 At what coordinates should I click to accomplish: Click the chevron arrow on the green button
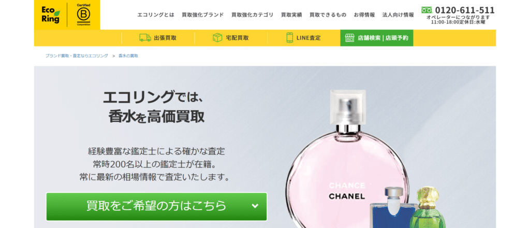click(x=255, y=206)
